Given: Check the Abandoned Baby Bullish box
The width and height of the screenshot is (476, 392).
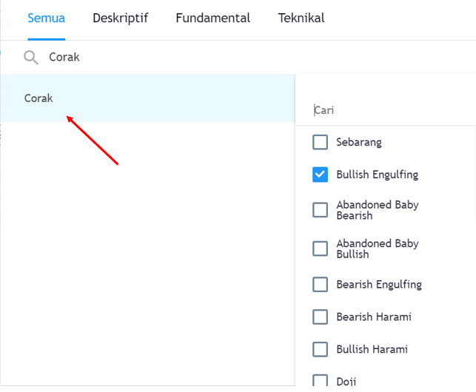Looking at the screenshot, I should (320, 249).
